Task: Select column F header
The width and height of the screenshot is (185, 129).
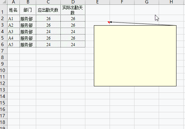Action: pos(122,2)
